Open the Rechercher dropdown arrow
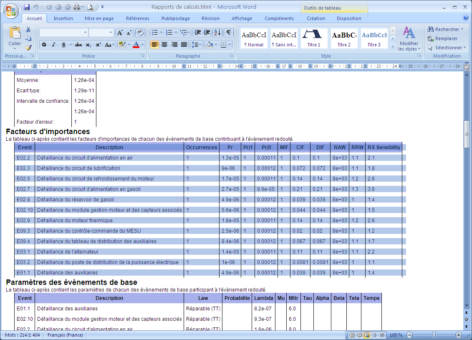472x340 pixels. click(x=462, y=29)
